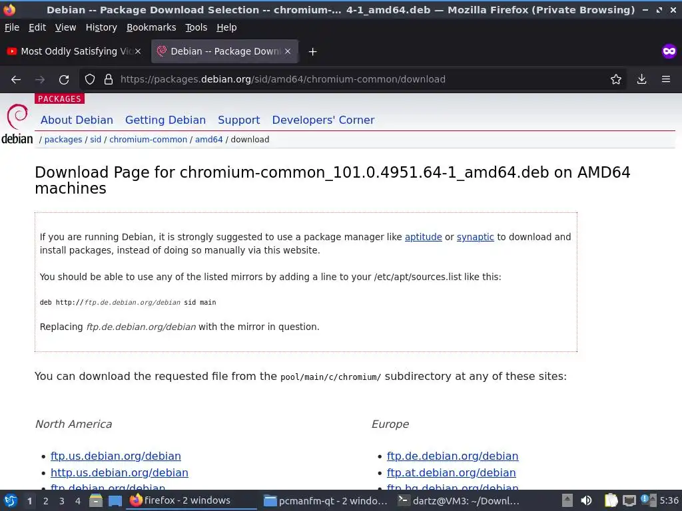
Task: Switch to virtual desktop 4
Action: click(x=78, y=501)
